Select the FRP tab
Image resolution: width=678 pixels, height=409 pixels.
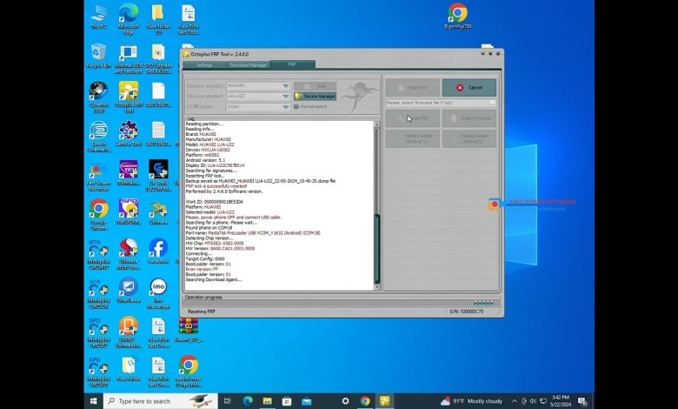point(292,64)
